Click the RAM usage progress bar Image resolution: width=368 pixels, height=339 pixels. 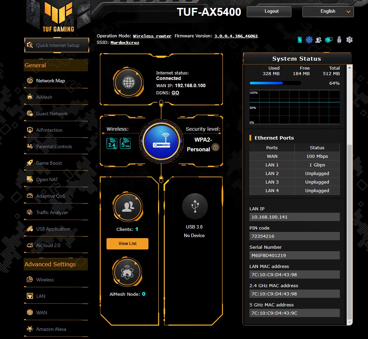point(275,83)
